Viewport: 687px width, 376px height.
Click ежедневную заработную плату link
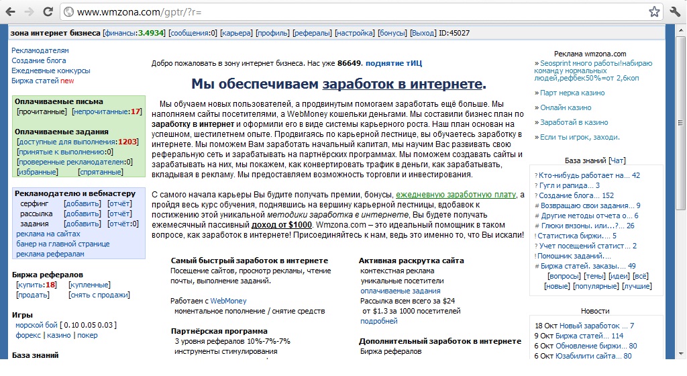456,195
